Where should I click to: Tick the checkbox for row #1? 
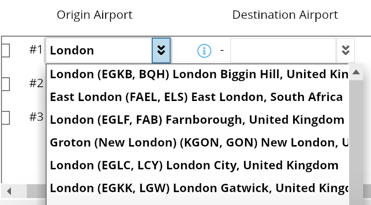(5, 50)
